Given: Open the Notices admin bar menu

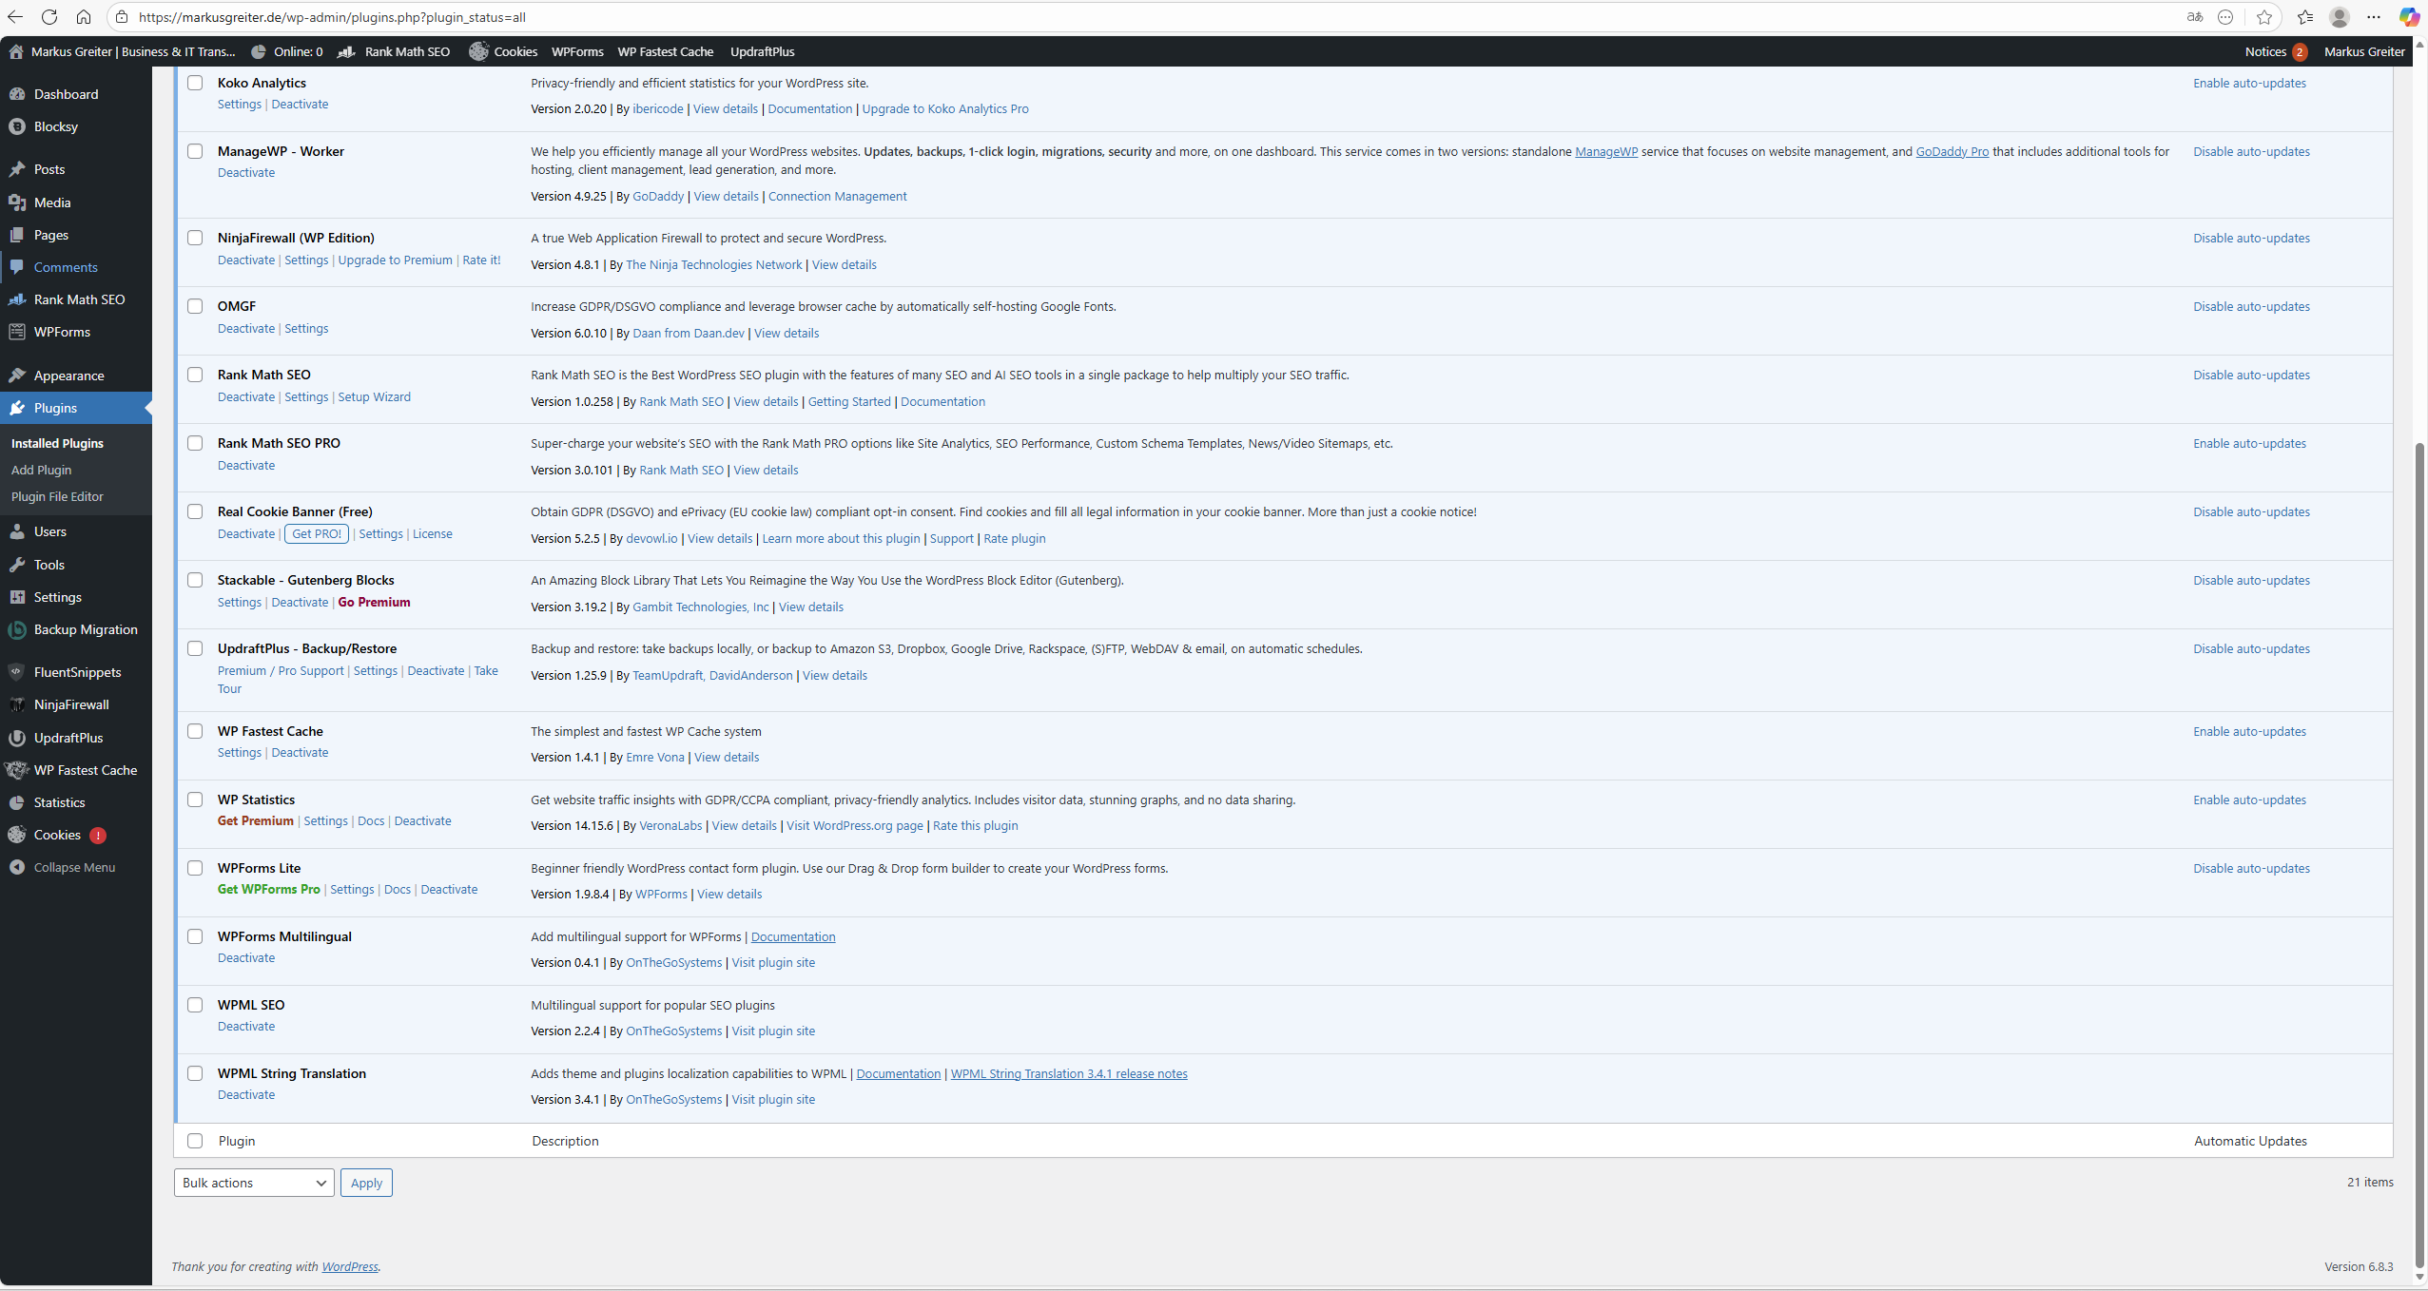Looking at the screenshot, I should (x=2274, y=51).
